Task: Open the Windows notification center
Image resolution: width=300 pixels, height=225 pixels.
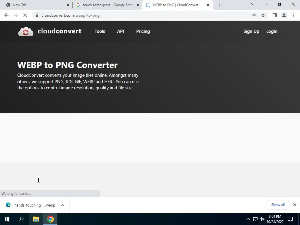Action: [290, 219]
